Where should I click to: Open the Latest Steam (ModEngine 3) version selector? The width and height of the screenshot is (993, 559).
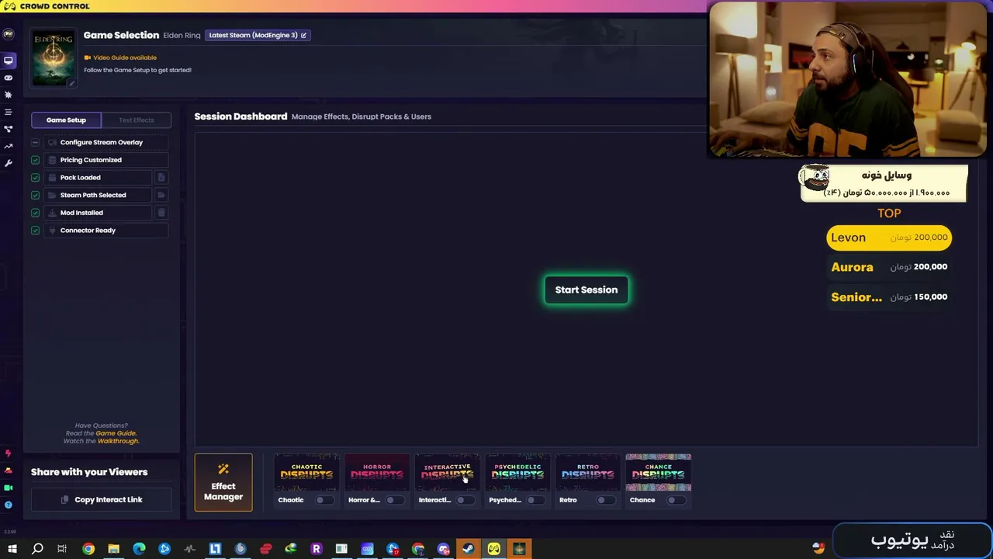(x=258, y=35)
